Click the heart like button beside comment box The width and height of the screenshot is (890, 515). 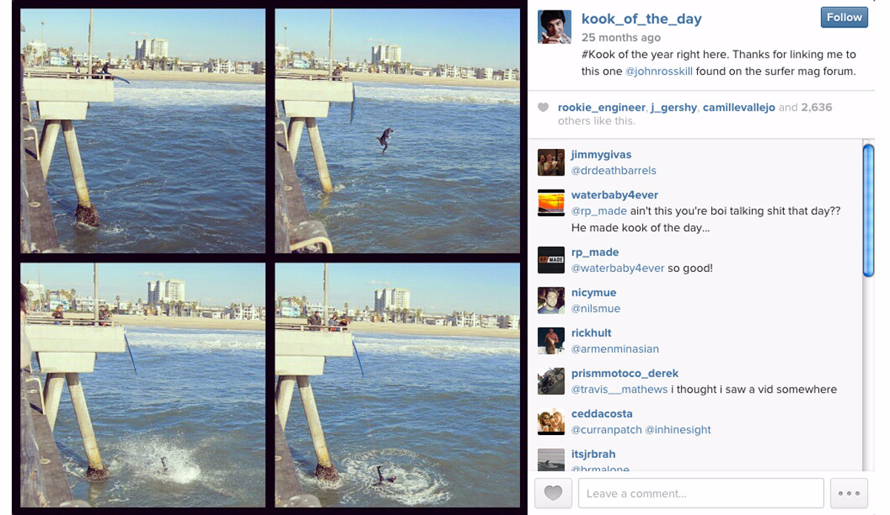[553, 494]
